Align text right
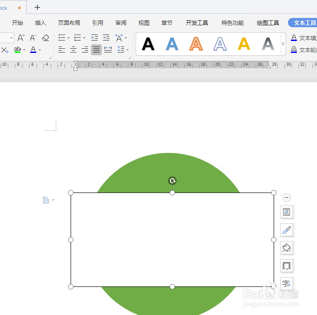Viewport: 317px width, 315px height. [85, 49]
